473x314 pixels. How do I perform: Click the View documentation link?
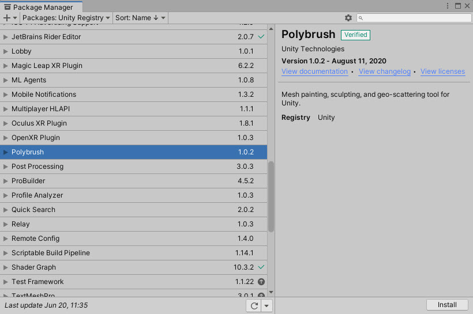tap(314, 71)
